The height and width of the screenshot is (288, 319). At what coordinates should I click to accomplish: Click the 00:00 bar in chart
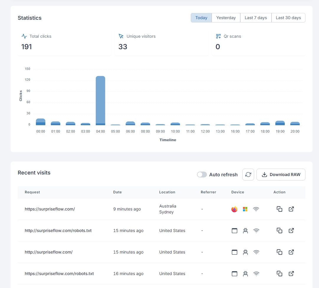[40, 122]
